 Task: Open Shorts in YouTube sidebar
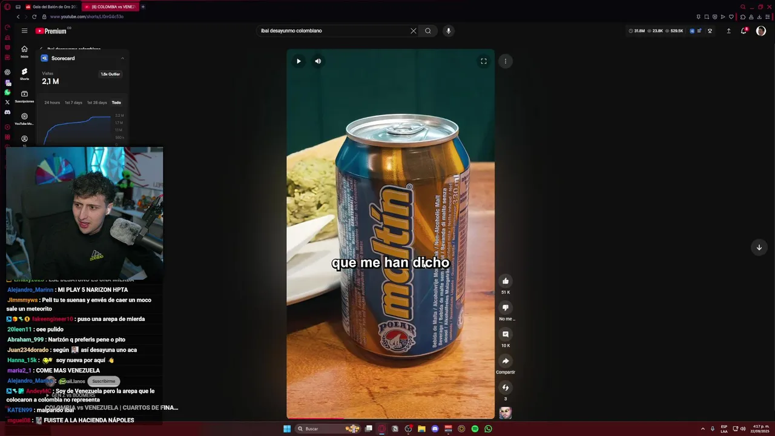click(24, 74)
